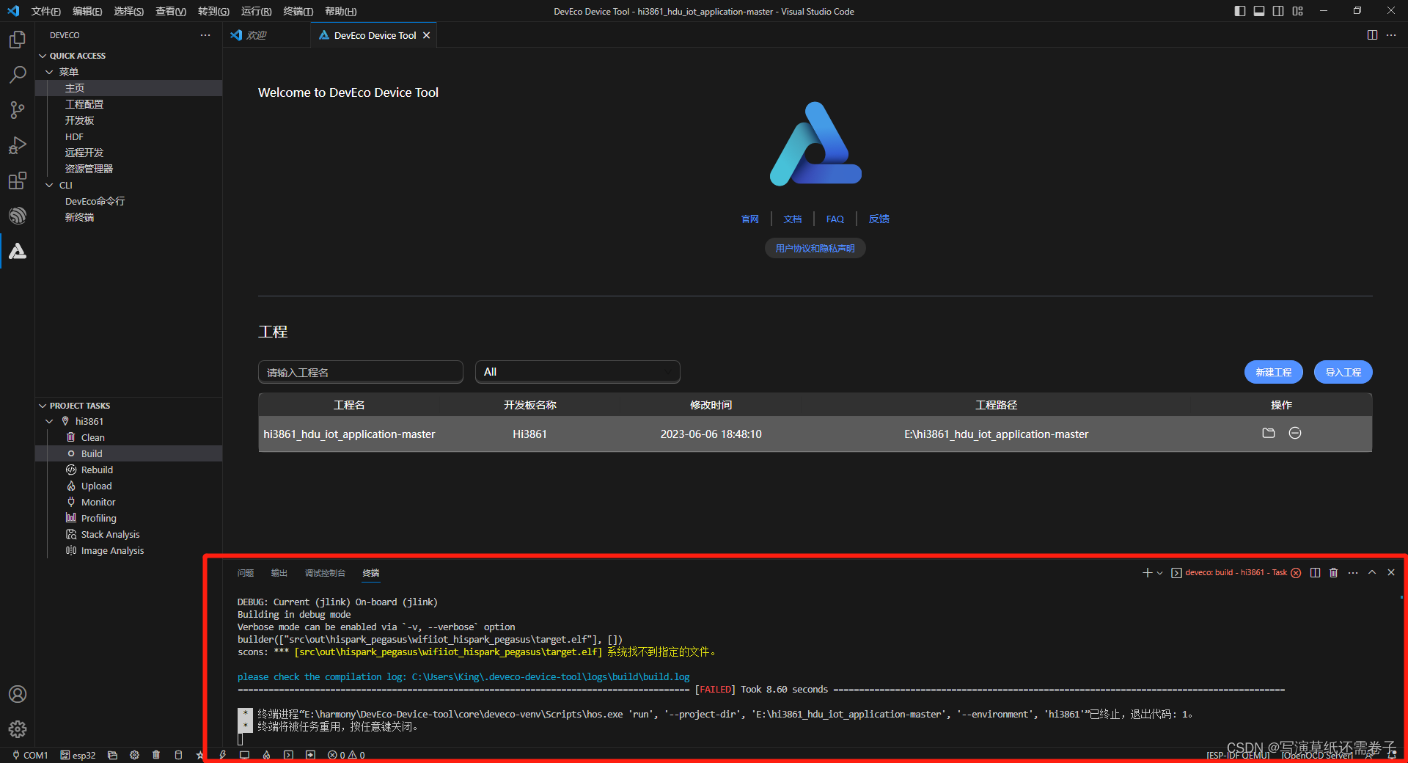
Task: Open the project folder icon for hi3861 row
Action: (x=1269, y=433)
